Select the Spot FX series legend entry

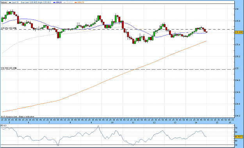point(15,2)
